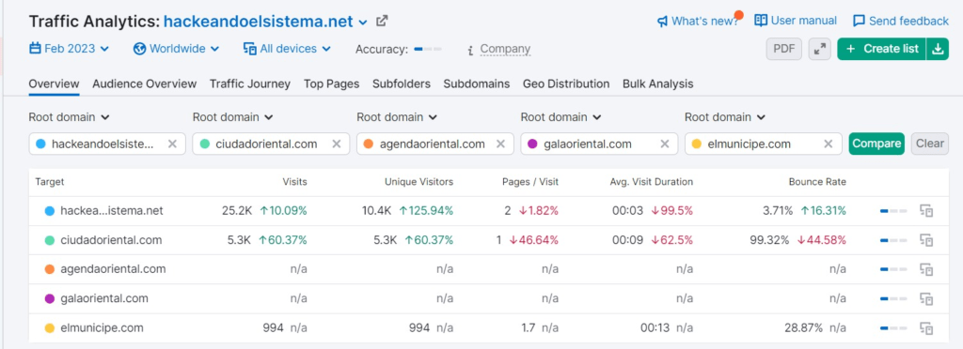The image size is (963, 349).
Task: Click the header Accuracy indicator bar
Action: click(x=428, y=49)
